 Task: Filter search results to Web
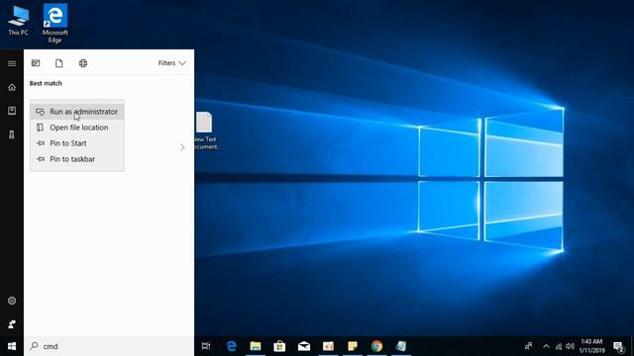[83, 63]
